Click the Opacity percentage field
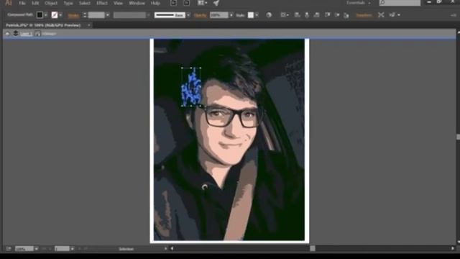 218,15
